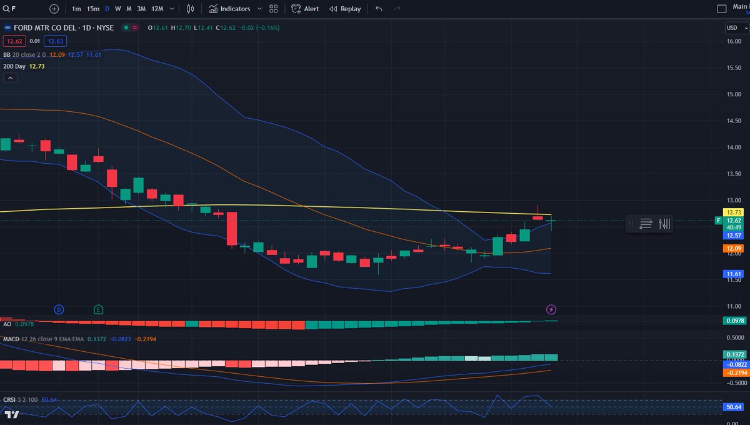The height and width of the screenshot is (425, 750).
Task: Click the redo arrow
Action: [x=397, y=9]
